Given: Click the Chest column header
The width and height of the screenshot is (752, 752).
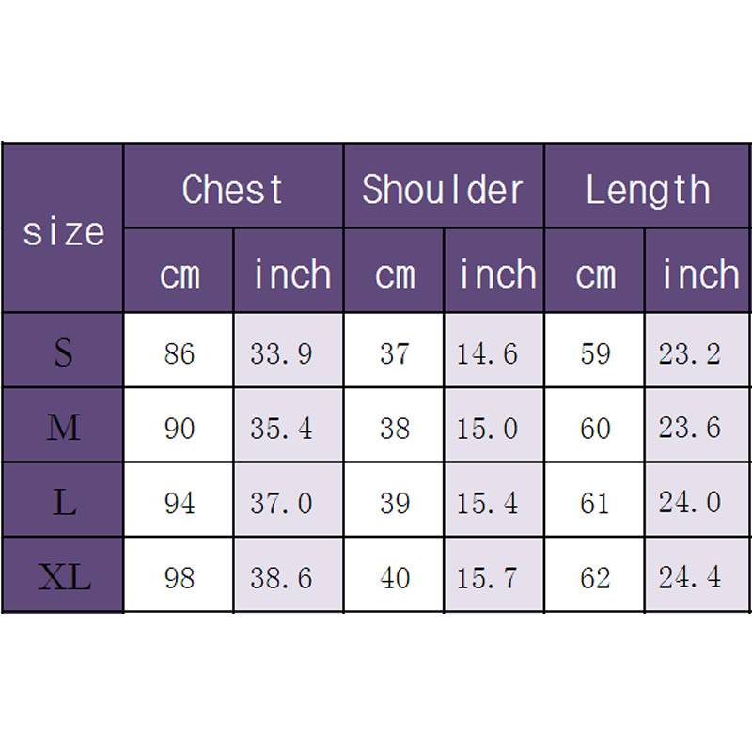Looking at the screenshot, I should pyautogui.click(x=233, y=189).
